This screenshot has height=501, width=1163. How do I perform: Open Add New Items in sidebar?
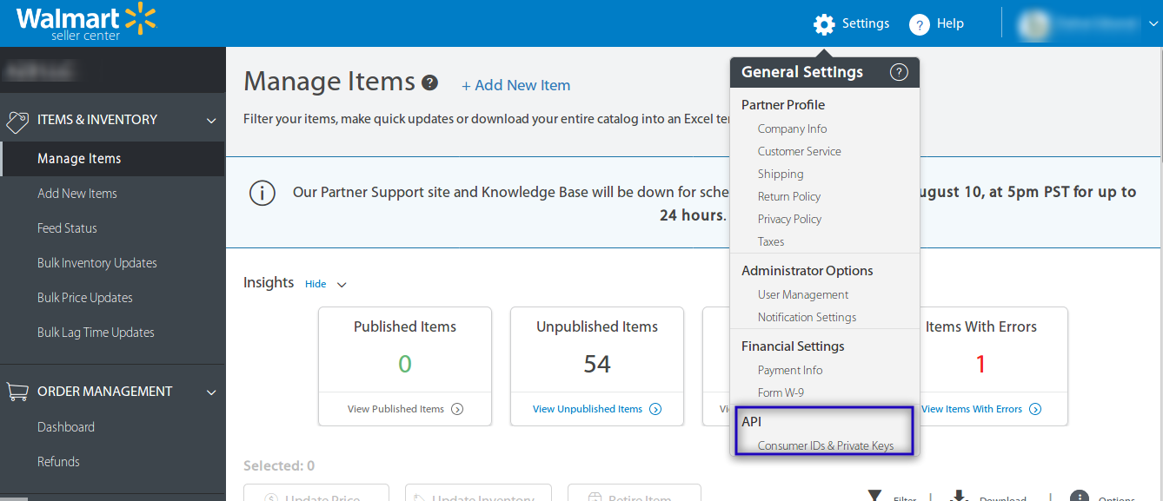[76, 194]
